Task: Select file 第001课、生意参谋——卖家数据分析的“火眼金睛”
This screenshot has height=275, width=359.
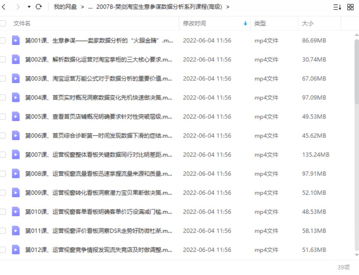Action: pos(99,40)
